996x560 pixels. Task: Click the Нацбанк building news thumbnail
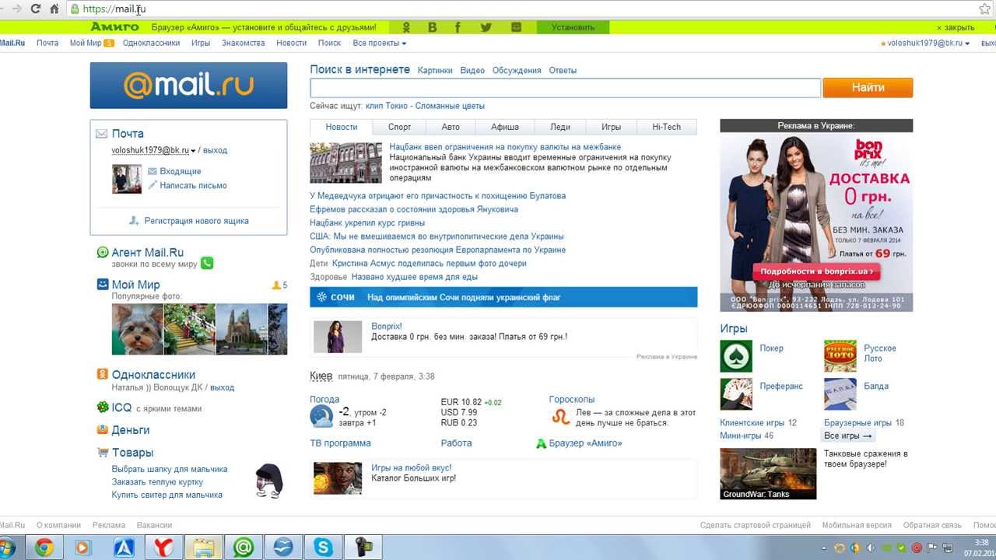coord(345,163)
